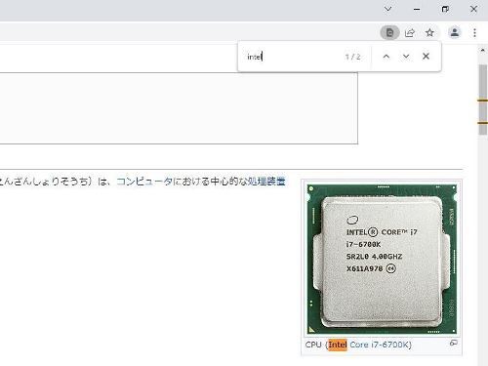Click the page search icon in address bar
This screenshot has height=366, width=488.
(389, 32)
